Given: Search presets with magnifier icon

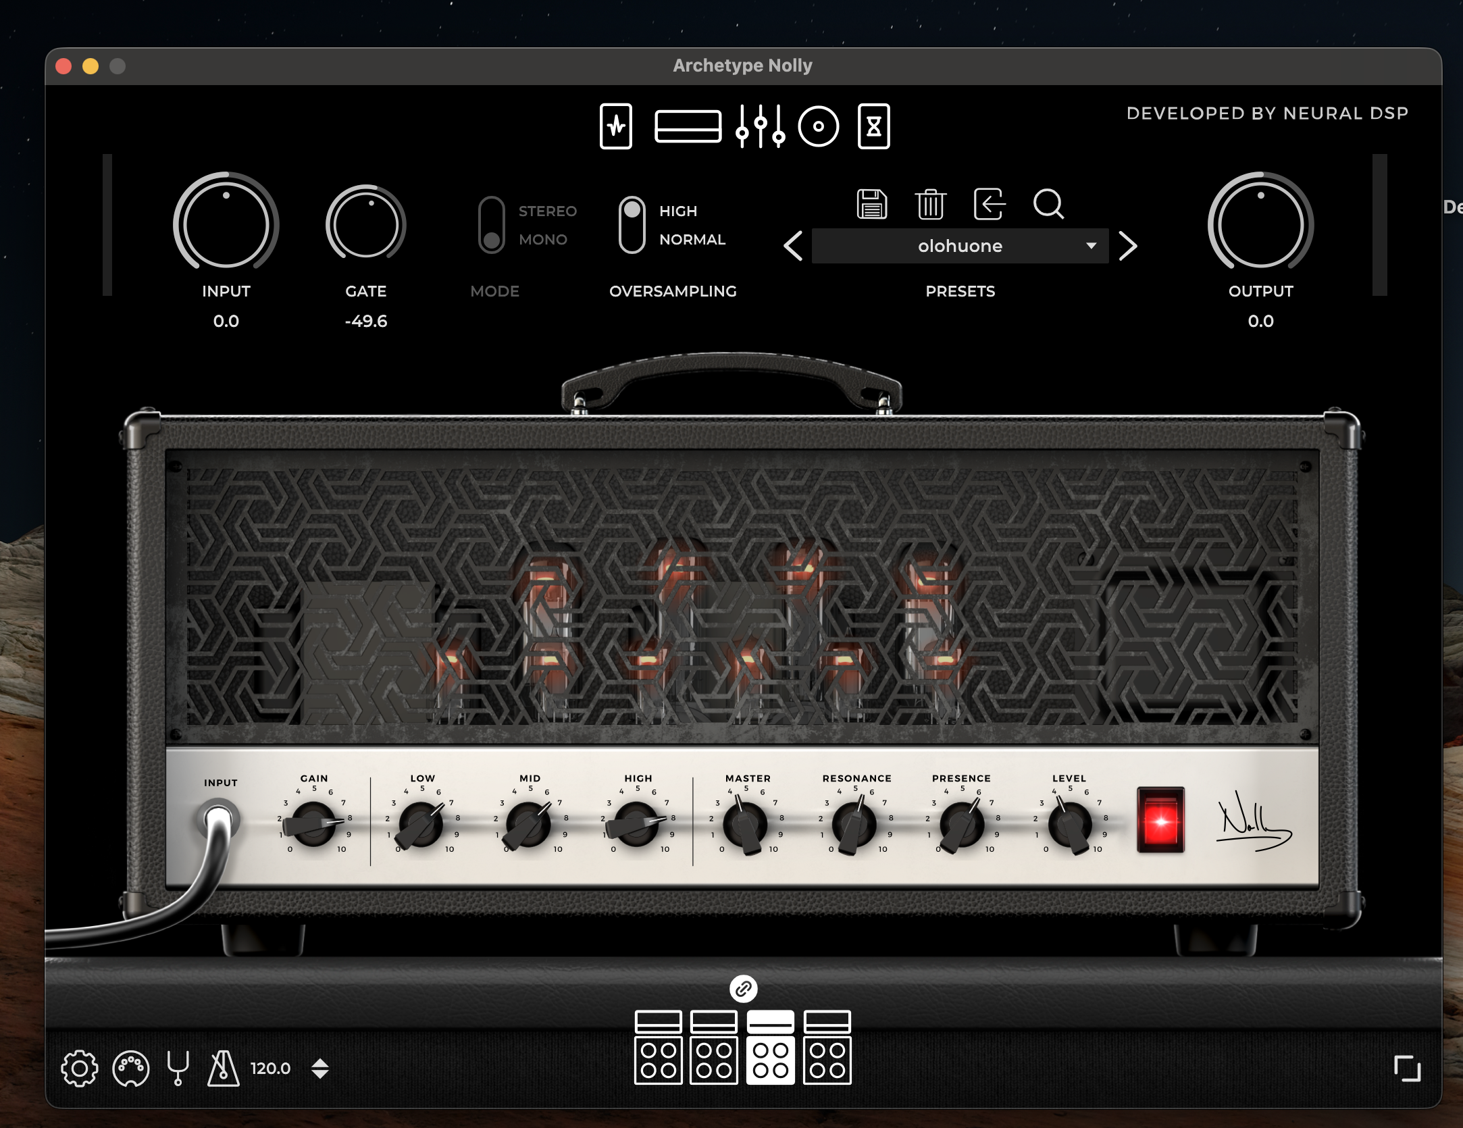Looking at the screenshot, I should 1048,204.
